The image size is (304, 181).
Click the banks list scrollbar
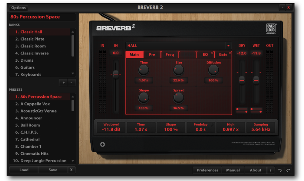(x=73, y=46)
